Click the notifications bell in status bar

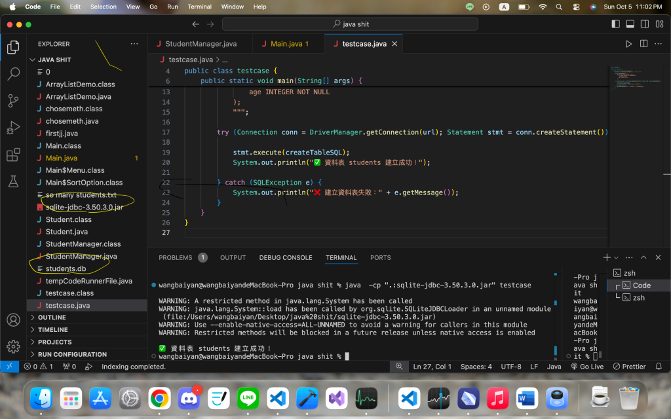[659, 367]
